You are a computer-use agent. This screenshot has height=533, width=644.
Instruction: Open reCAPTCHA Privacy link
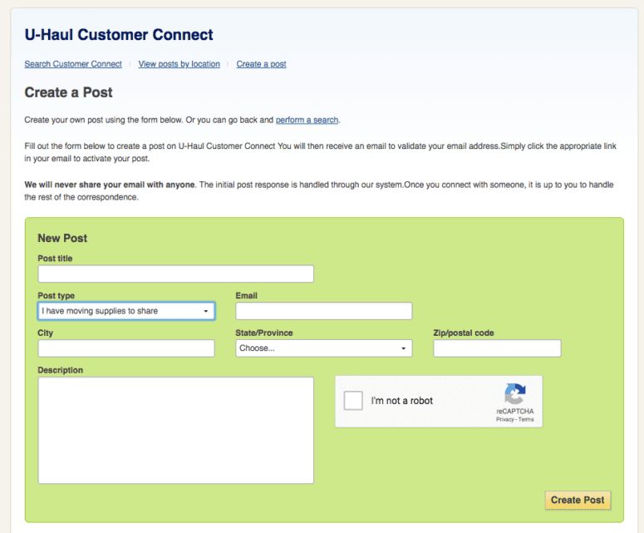pos(504,420)
